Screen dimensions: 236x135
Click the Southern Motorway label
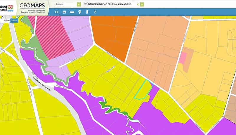click(x=42, y=83)
